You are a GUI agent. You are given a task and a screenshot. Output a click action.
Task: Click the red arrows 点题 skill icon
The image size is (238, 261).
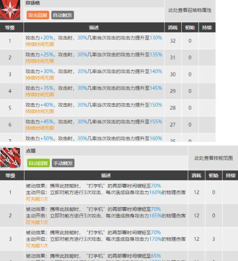[x=10, y=158]
